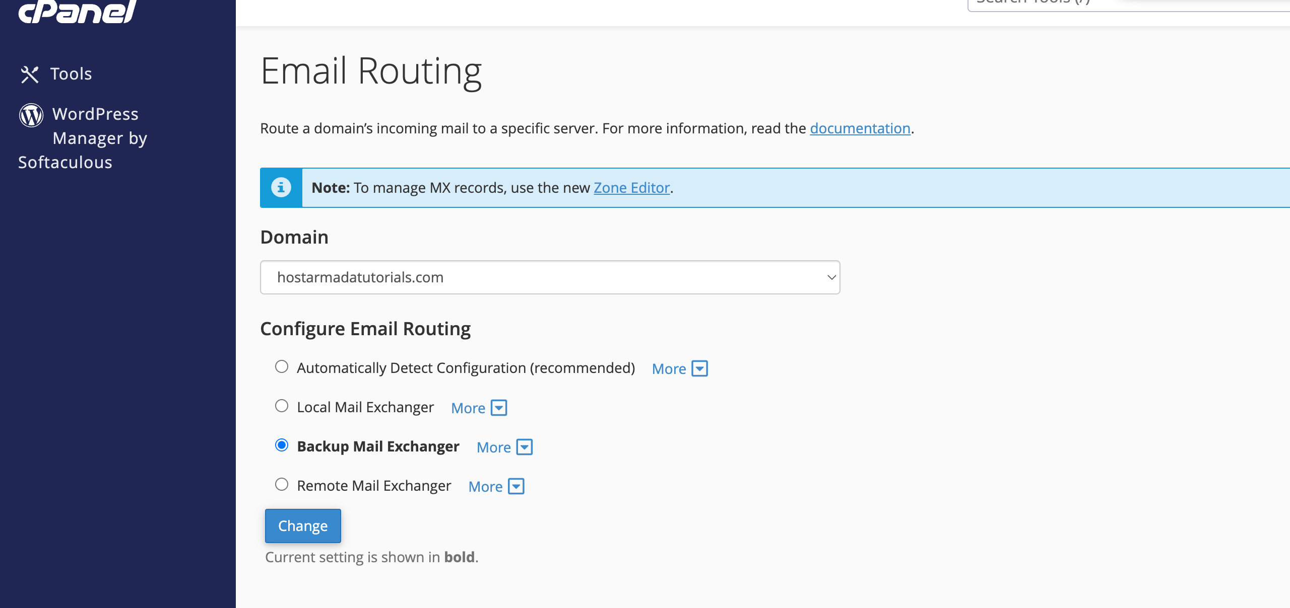Viewport: 1290px width, 608px height.
Task: Click the Change button
Action: 303,526
